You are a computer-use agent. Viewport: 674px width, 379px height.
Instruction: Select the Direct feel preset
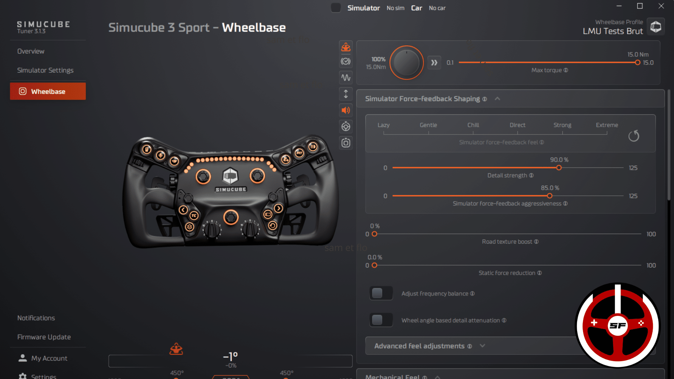tap(517, 125)
